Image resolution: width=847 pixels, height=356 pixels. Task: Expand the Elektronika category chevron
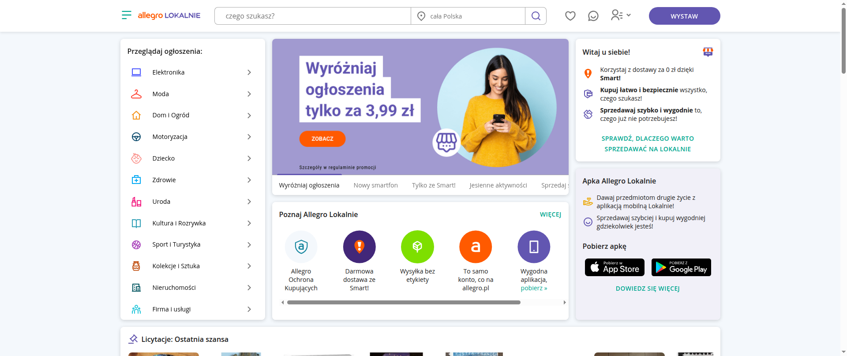click(x=249, y=72)
